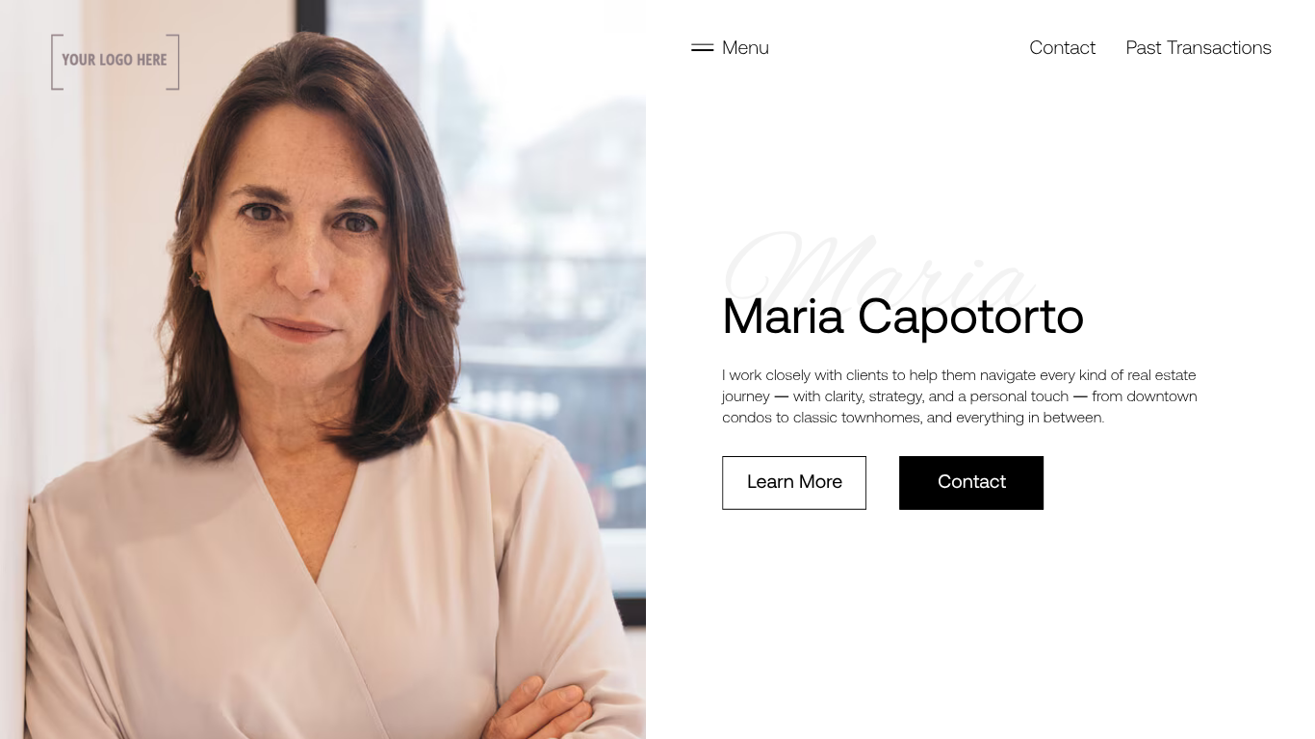This screenshot has width=1315, height=739.
Task: Select the Menu label in header
Action: tap(745, 48)
